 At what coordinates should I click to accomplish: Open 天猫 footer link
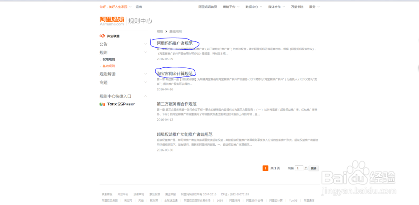click(x=141, y=200)
